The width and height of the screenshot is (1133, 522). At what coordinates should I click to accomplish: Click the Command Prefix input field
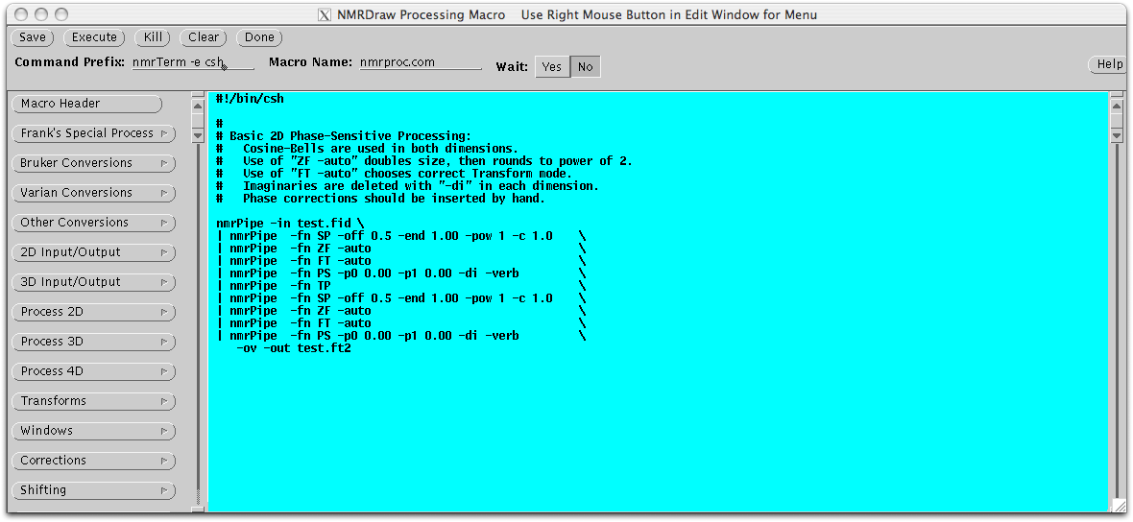point(192,62)
